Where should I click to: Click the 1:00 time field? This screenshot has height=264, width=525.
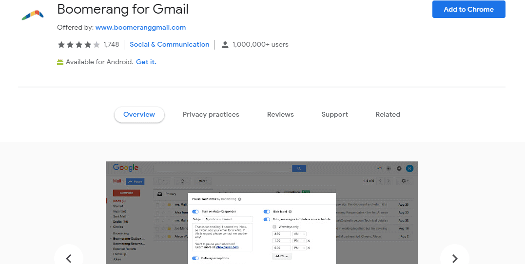click(282, 241)
